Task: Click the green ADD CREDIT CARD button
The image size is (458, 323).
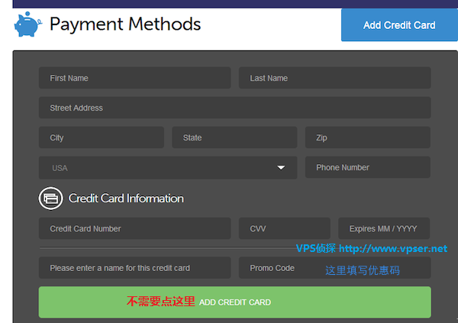Action: [235, 302]
